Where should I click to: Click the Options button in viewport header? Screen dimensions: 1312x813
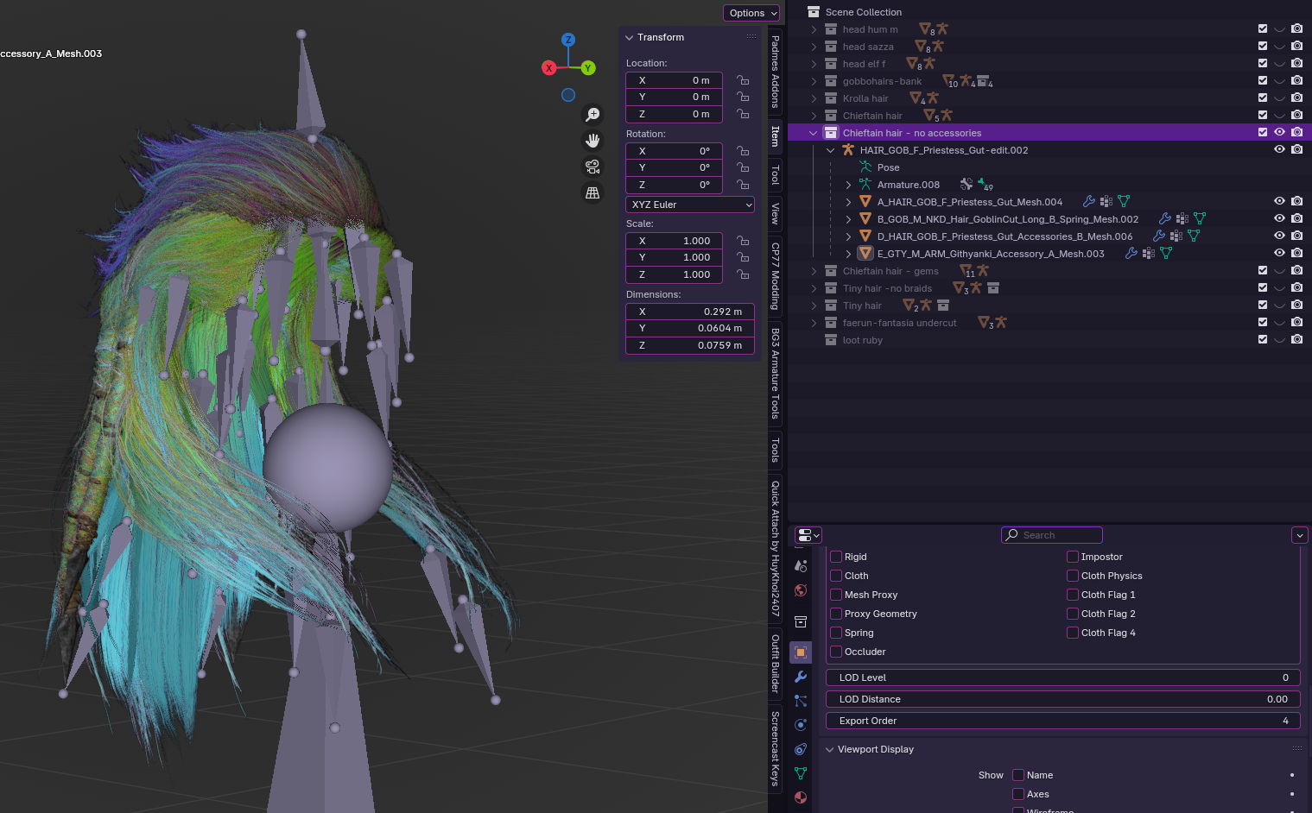pos(751,13)
